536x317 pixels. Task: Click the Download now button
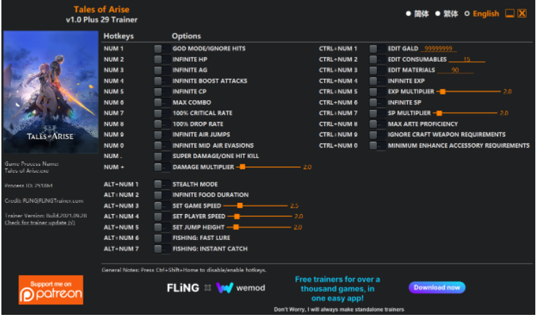pyautogui.click(x=437, y=288)
